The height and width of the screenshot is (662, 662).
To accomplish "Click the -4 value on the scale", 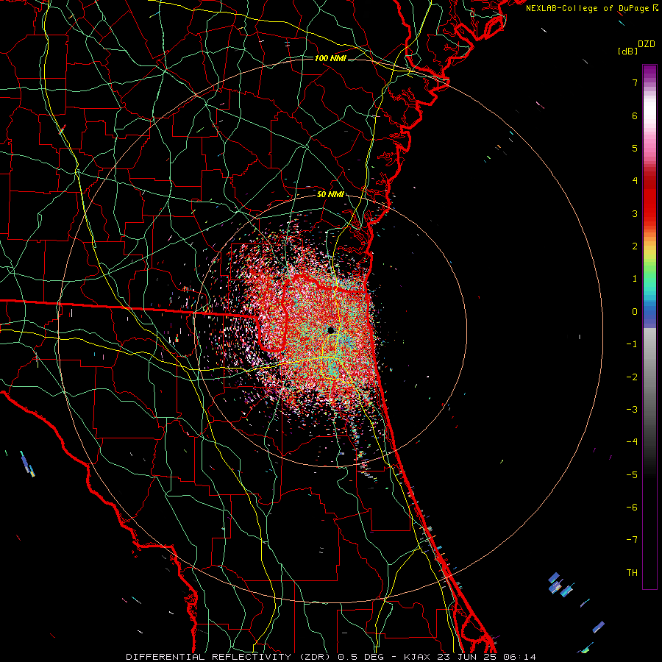I will (x=632, y=442).
